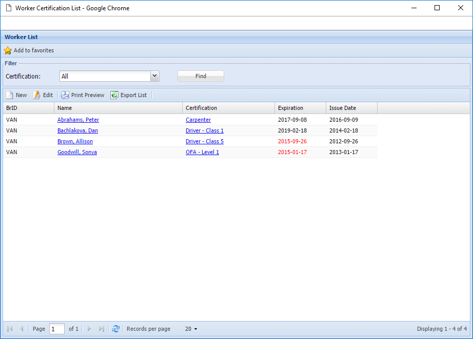Sort by the Expiration column header
The height and width of the screenshot is (339, 473).
coord(290,108)
